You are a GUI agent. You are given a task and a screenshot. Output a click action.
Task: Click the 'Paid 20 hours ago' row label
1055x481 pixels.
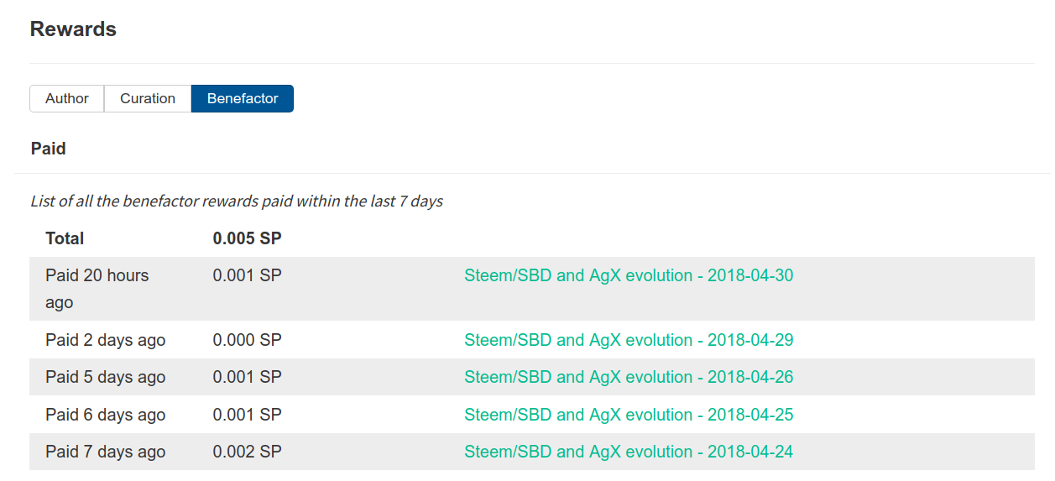[x=97, y=289]
